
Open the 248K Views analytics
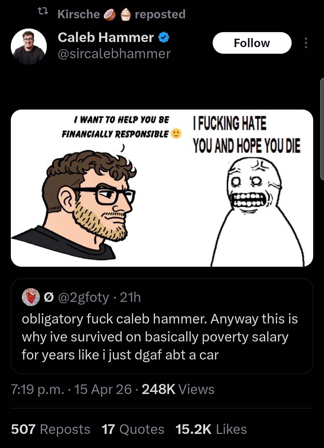[x=178, y=389]
